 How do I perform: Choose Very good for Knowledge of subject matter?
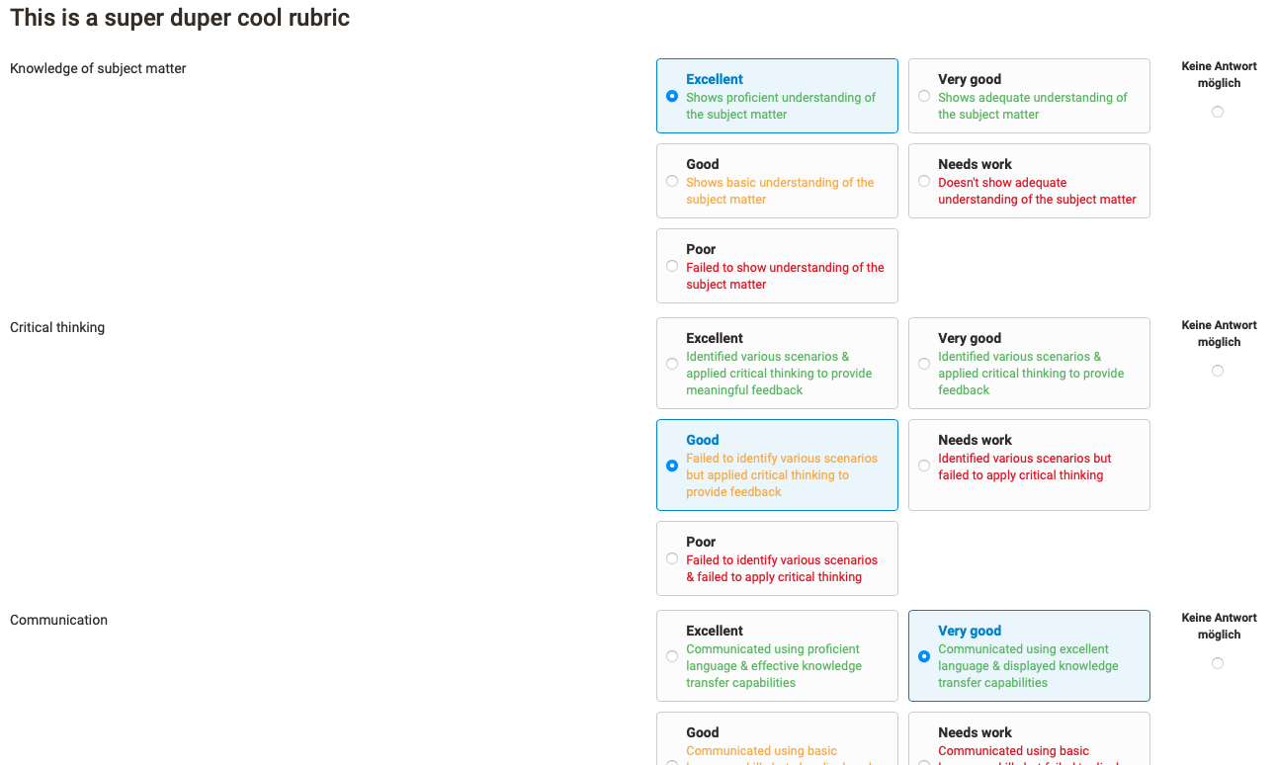click(924, 96)
